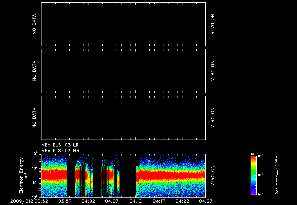Click 'NO DATA' right of the spectrogram panel
297x205 pixels.
click(x=213, y=176)
